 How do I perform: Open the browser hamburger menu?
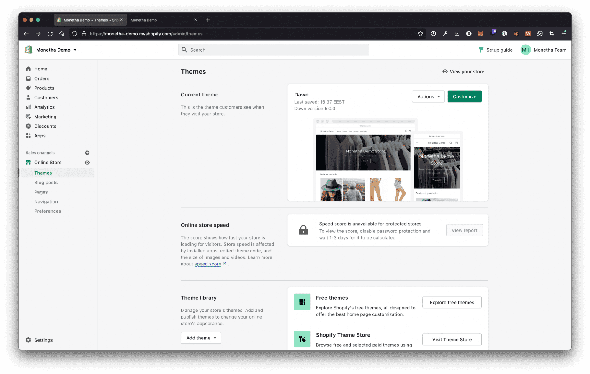[563, 33]
